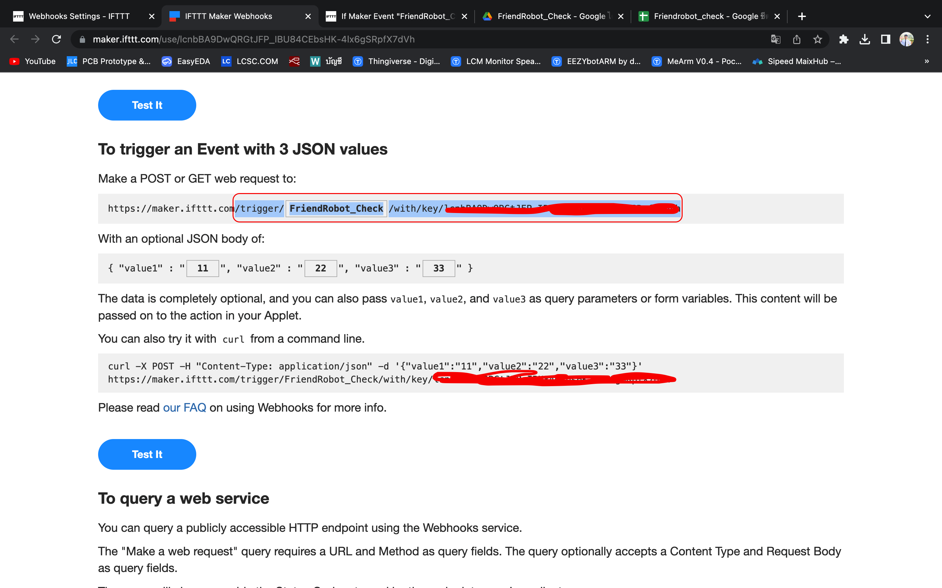This screenshot has height=588, width=942.
Task: Open the tab search dropdown arrow
Action: [928, 16]
